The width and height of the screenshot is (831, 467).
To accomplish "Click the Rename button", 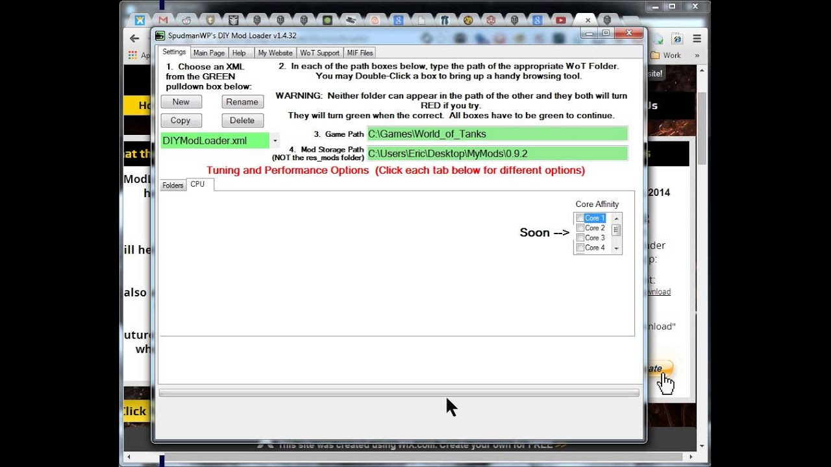I will click(242, 102).
